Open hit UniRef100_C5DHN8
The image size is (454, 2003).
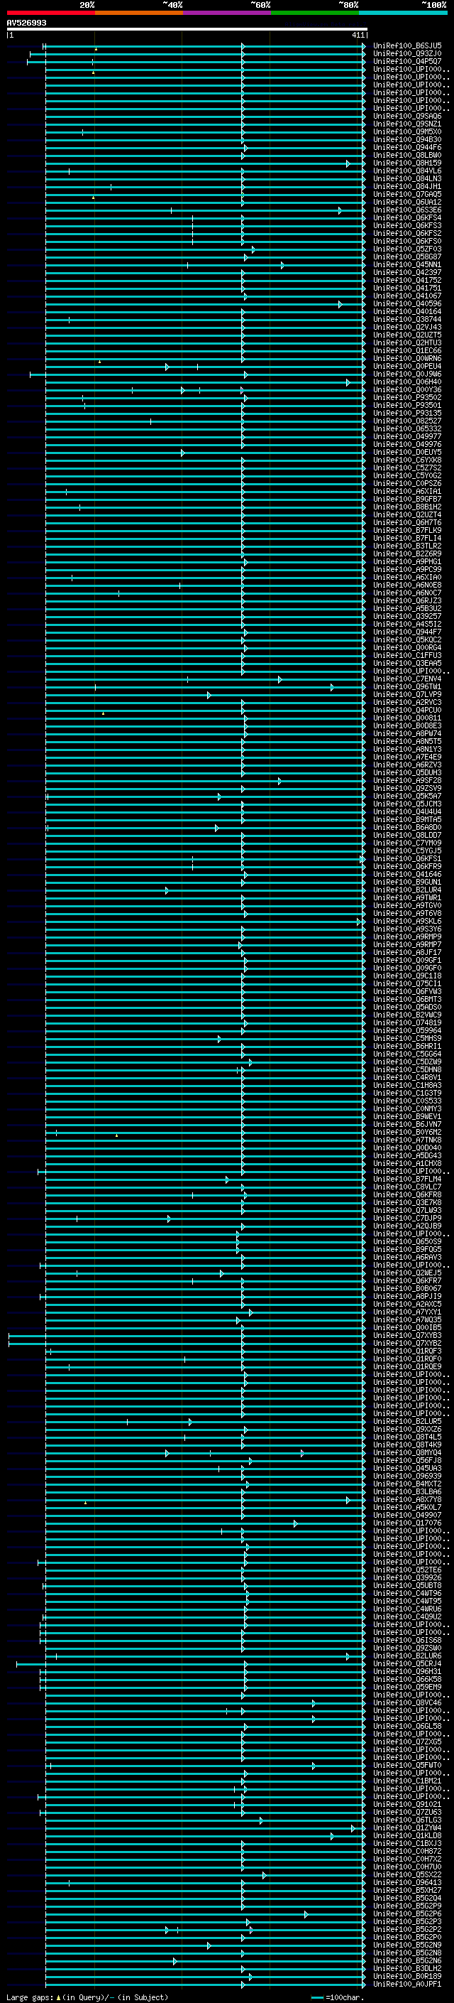407,1070
